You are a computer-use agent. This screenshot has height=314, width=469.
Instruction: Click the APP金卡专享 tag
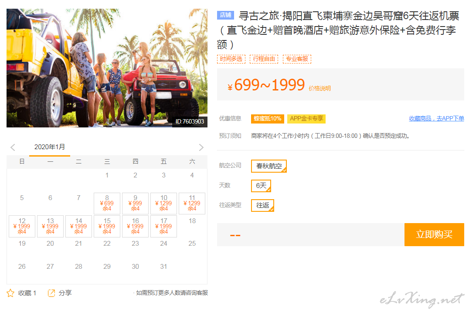point(306,118)
